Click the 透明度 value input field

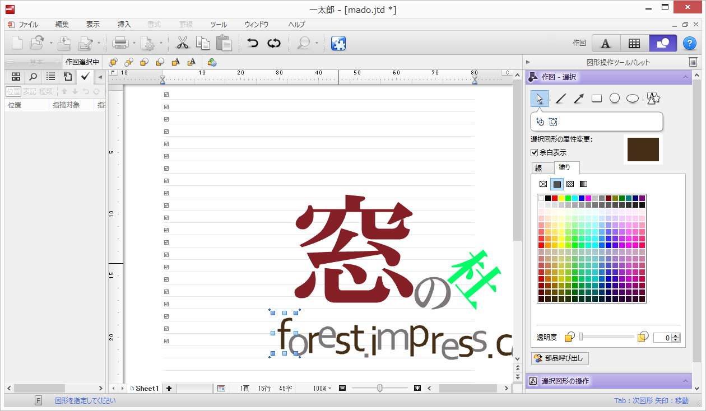point(664,337)
